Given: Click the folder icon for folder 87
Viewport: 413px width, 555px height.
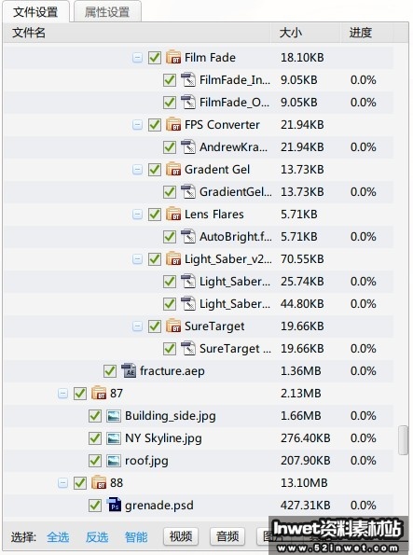Looking at the screenshot, I should click(99, 394).
